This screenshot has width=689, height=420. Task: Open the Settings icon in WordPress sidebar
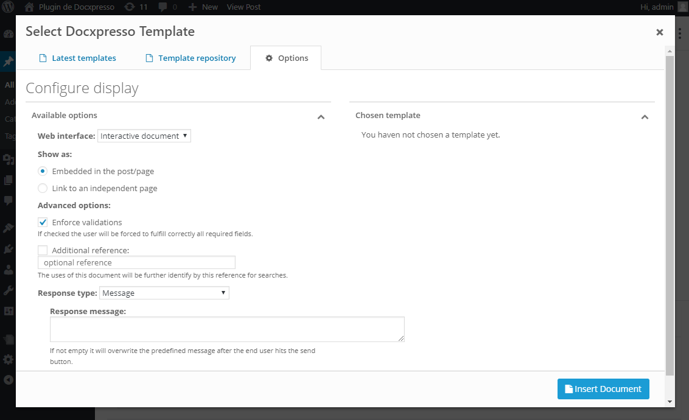[x=9, y=359]
